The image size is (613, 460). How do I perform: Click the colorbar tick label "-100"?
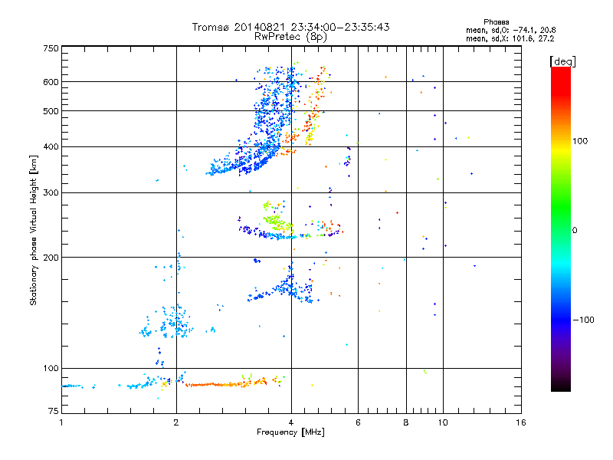[x=583, y=320]
